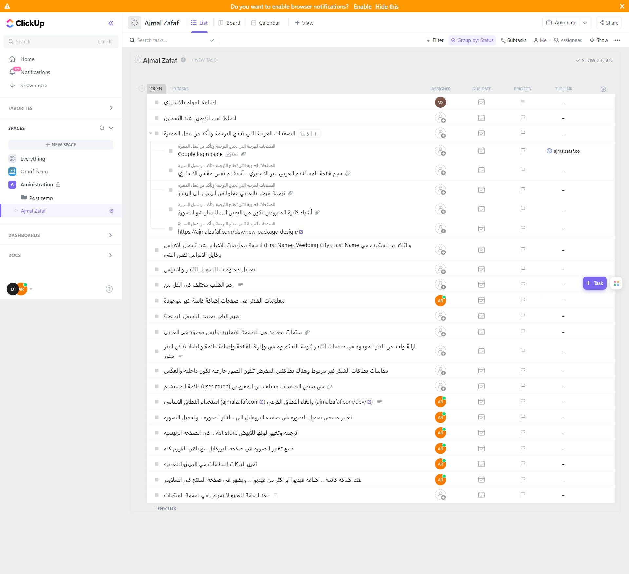The width and height of the screenshot is (629, 574).
Task: Click the list info icon beside Ajmal Zafaf
Action: [x=183, y=60]
